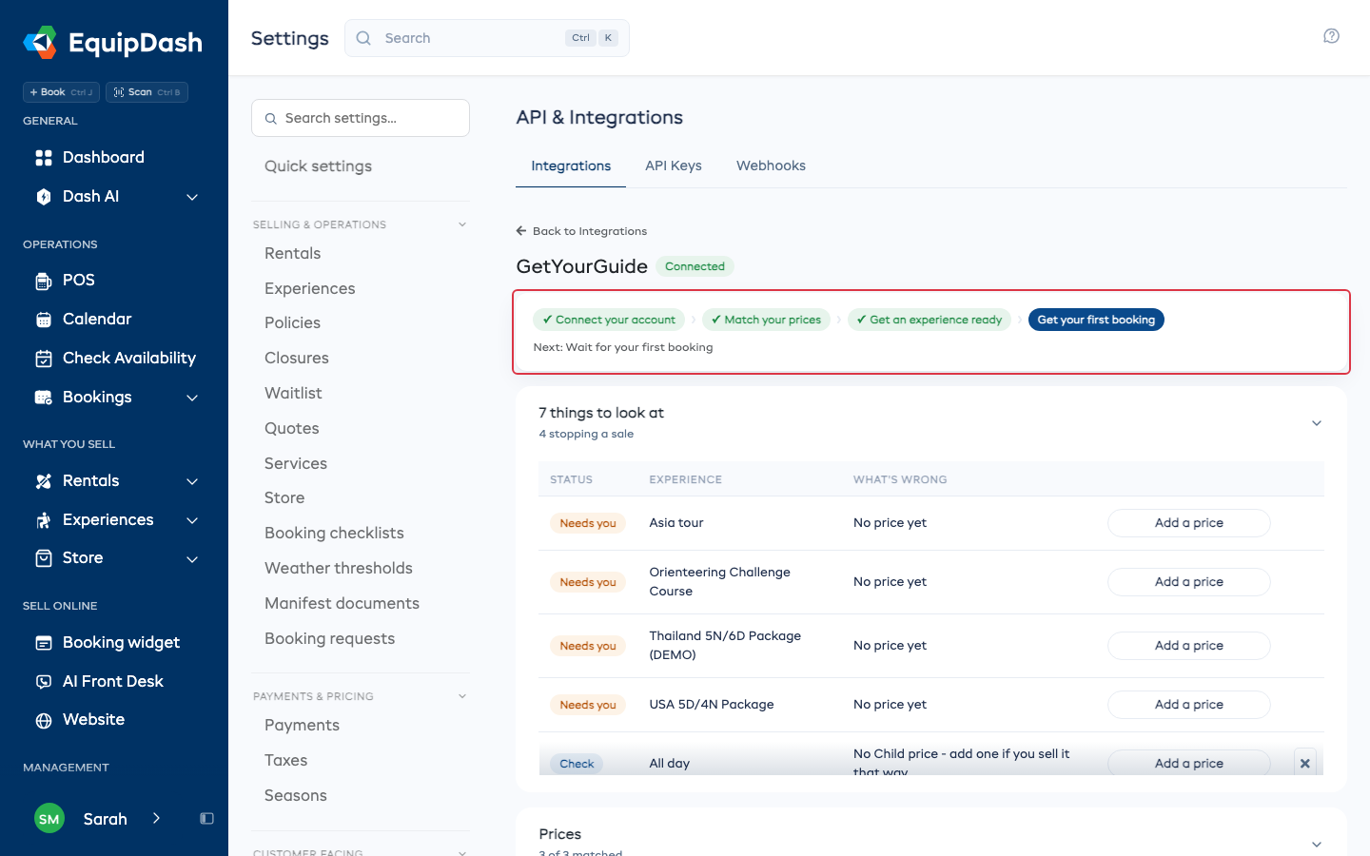Click the EquipDash logo
Image resolution: width=1370 pixels, height=856 pixels.
(113, 42)
